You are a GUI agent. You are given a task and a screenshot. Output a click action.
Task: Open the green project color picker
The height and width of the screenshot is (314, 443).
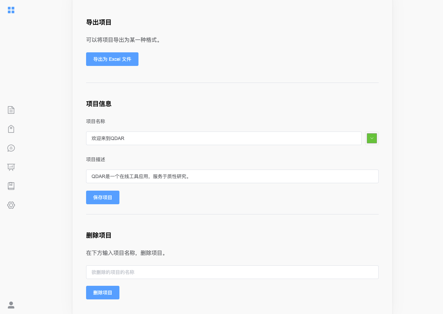tap(372, 138)
